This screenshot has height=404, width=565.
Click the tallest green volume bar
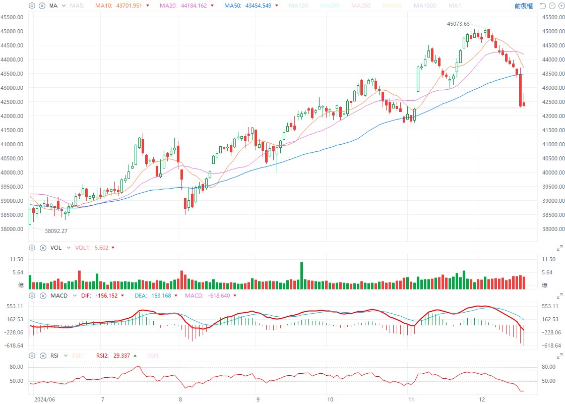coord(301,275)
